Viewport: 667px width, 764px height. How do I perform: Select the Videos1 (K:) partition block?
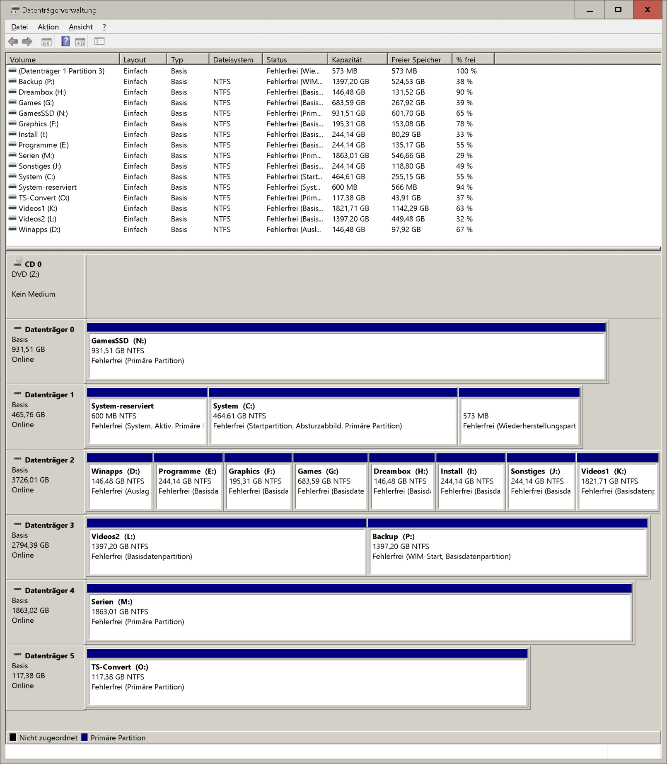(618, 481)
